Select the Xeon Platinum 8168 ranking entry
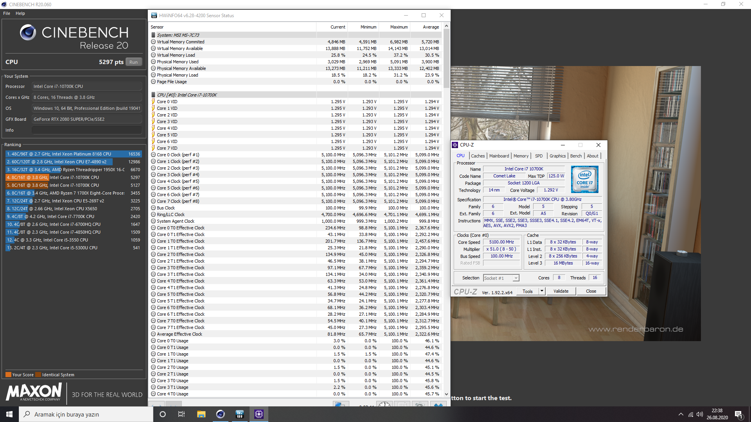751x422 pixels. tap(74, 154)
